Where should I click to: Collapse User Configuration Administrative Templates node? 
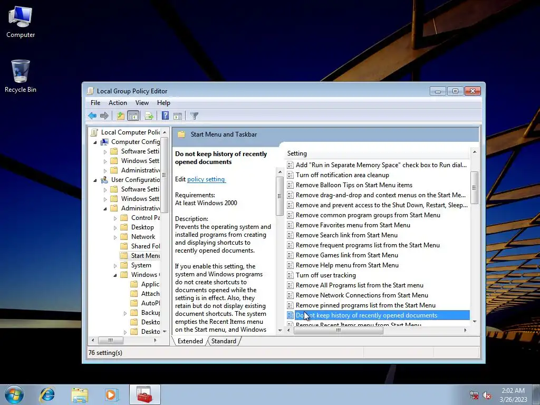(x=105, y=209)
